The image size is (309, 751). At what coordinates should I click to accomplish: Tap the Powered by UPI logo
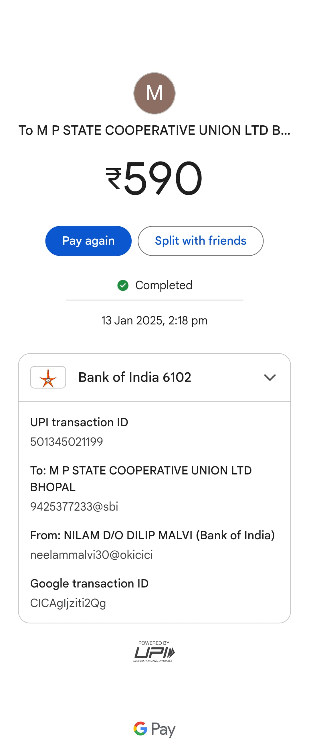pos(154,651)
